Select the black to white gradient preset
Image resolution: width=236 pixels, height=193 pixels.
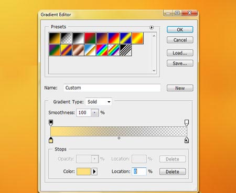(78, 38)
